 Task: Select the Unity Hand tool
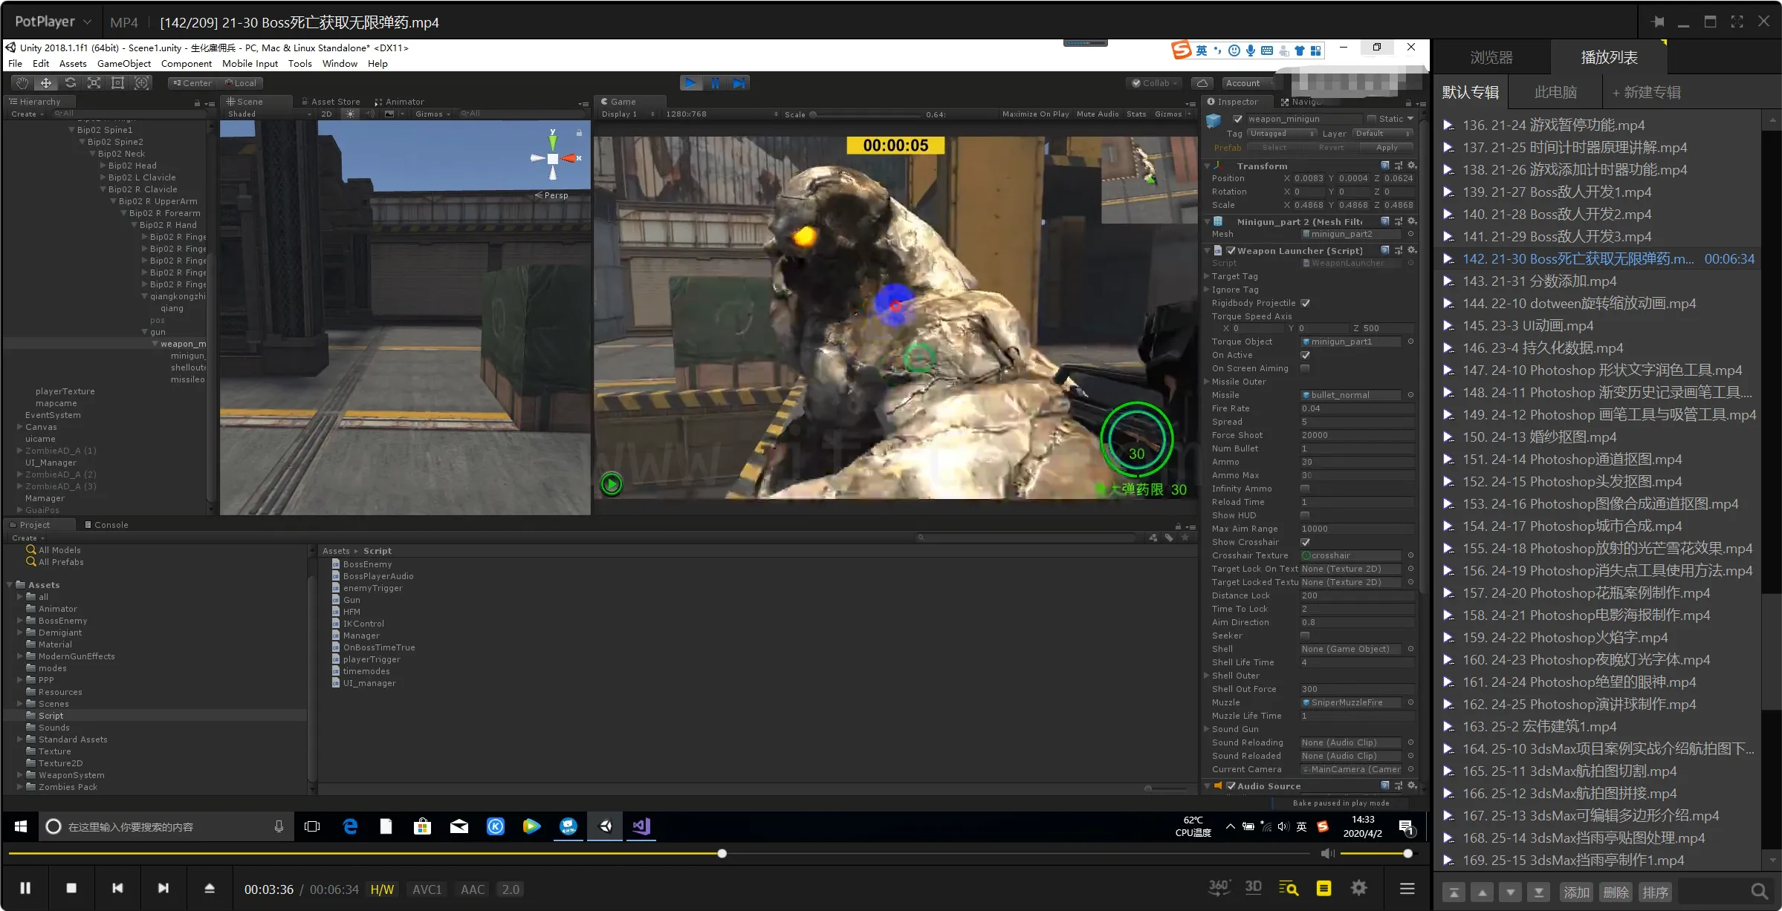[22, 83]
